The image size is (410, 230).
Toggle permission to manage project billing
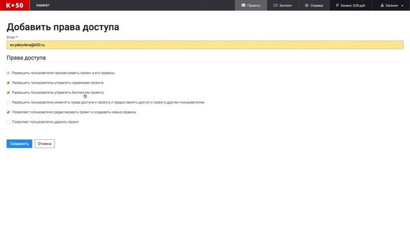pyautogui.click(x=8, y=93)
